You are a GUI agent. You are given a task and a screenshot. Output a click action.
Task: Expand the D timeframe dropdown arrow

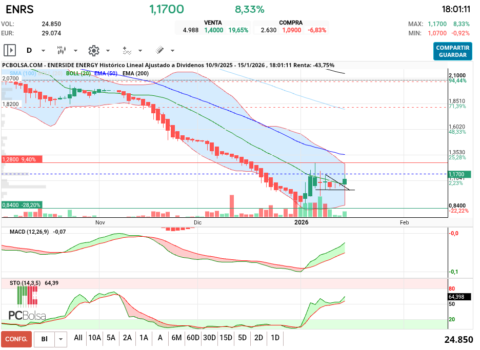[43, 51]
